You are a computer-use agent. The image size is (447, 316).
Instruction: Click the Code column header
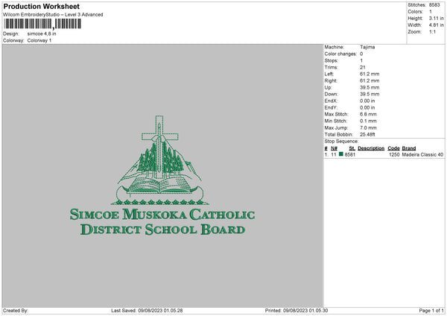(393, 148)
